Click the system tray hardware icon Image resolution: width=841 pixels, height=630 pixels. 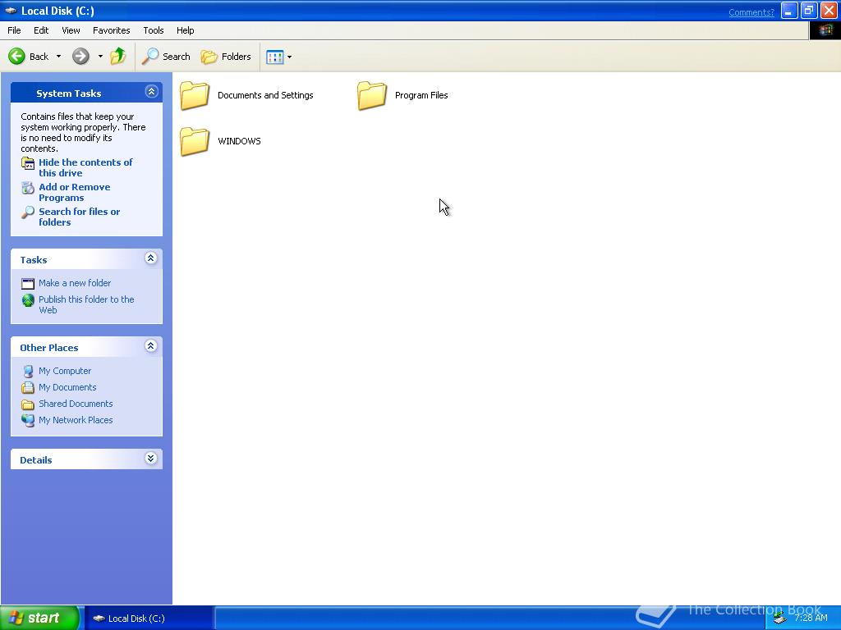pyautogui.click(x=780, y=619)
